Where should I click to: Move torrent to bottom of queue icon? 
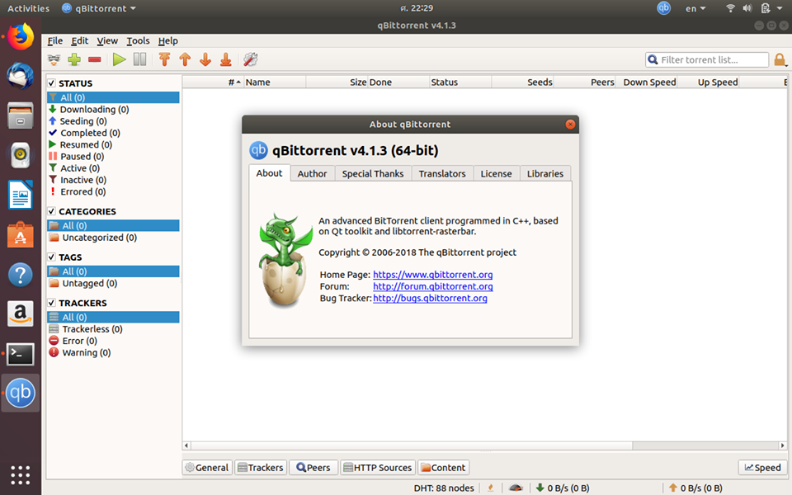click(x=226, y=59)
